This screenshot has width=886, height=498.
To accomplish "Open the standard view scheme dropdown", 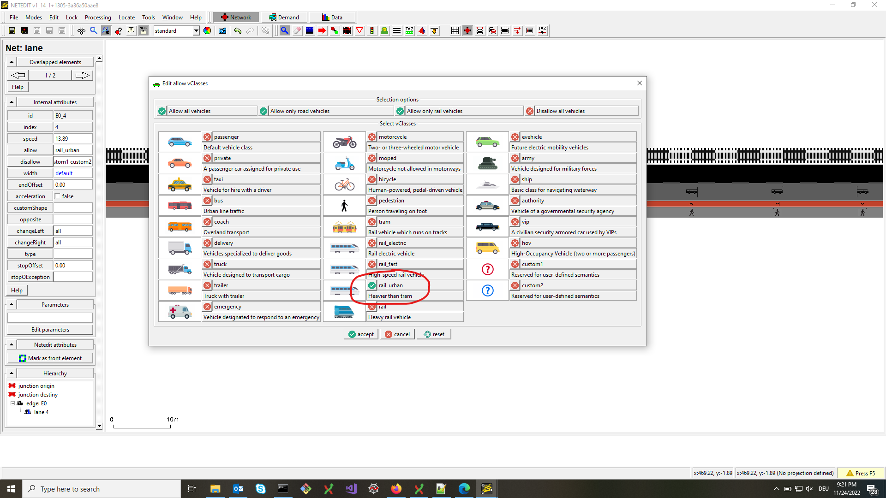I will point(196,30).
